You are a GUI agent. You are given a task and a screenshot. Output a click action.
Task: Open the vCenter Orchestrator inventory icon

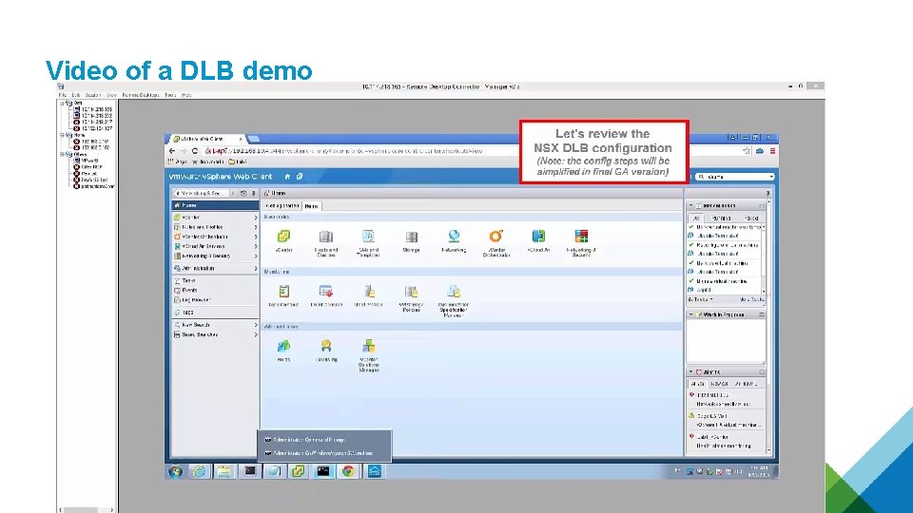coord(496,237)
